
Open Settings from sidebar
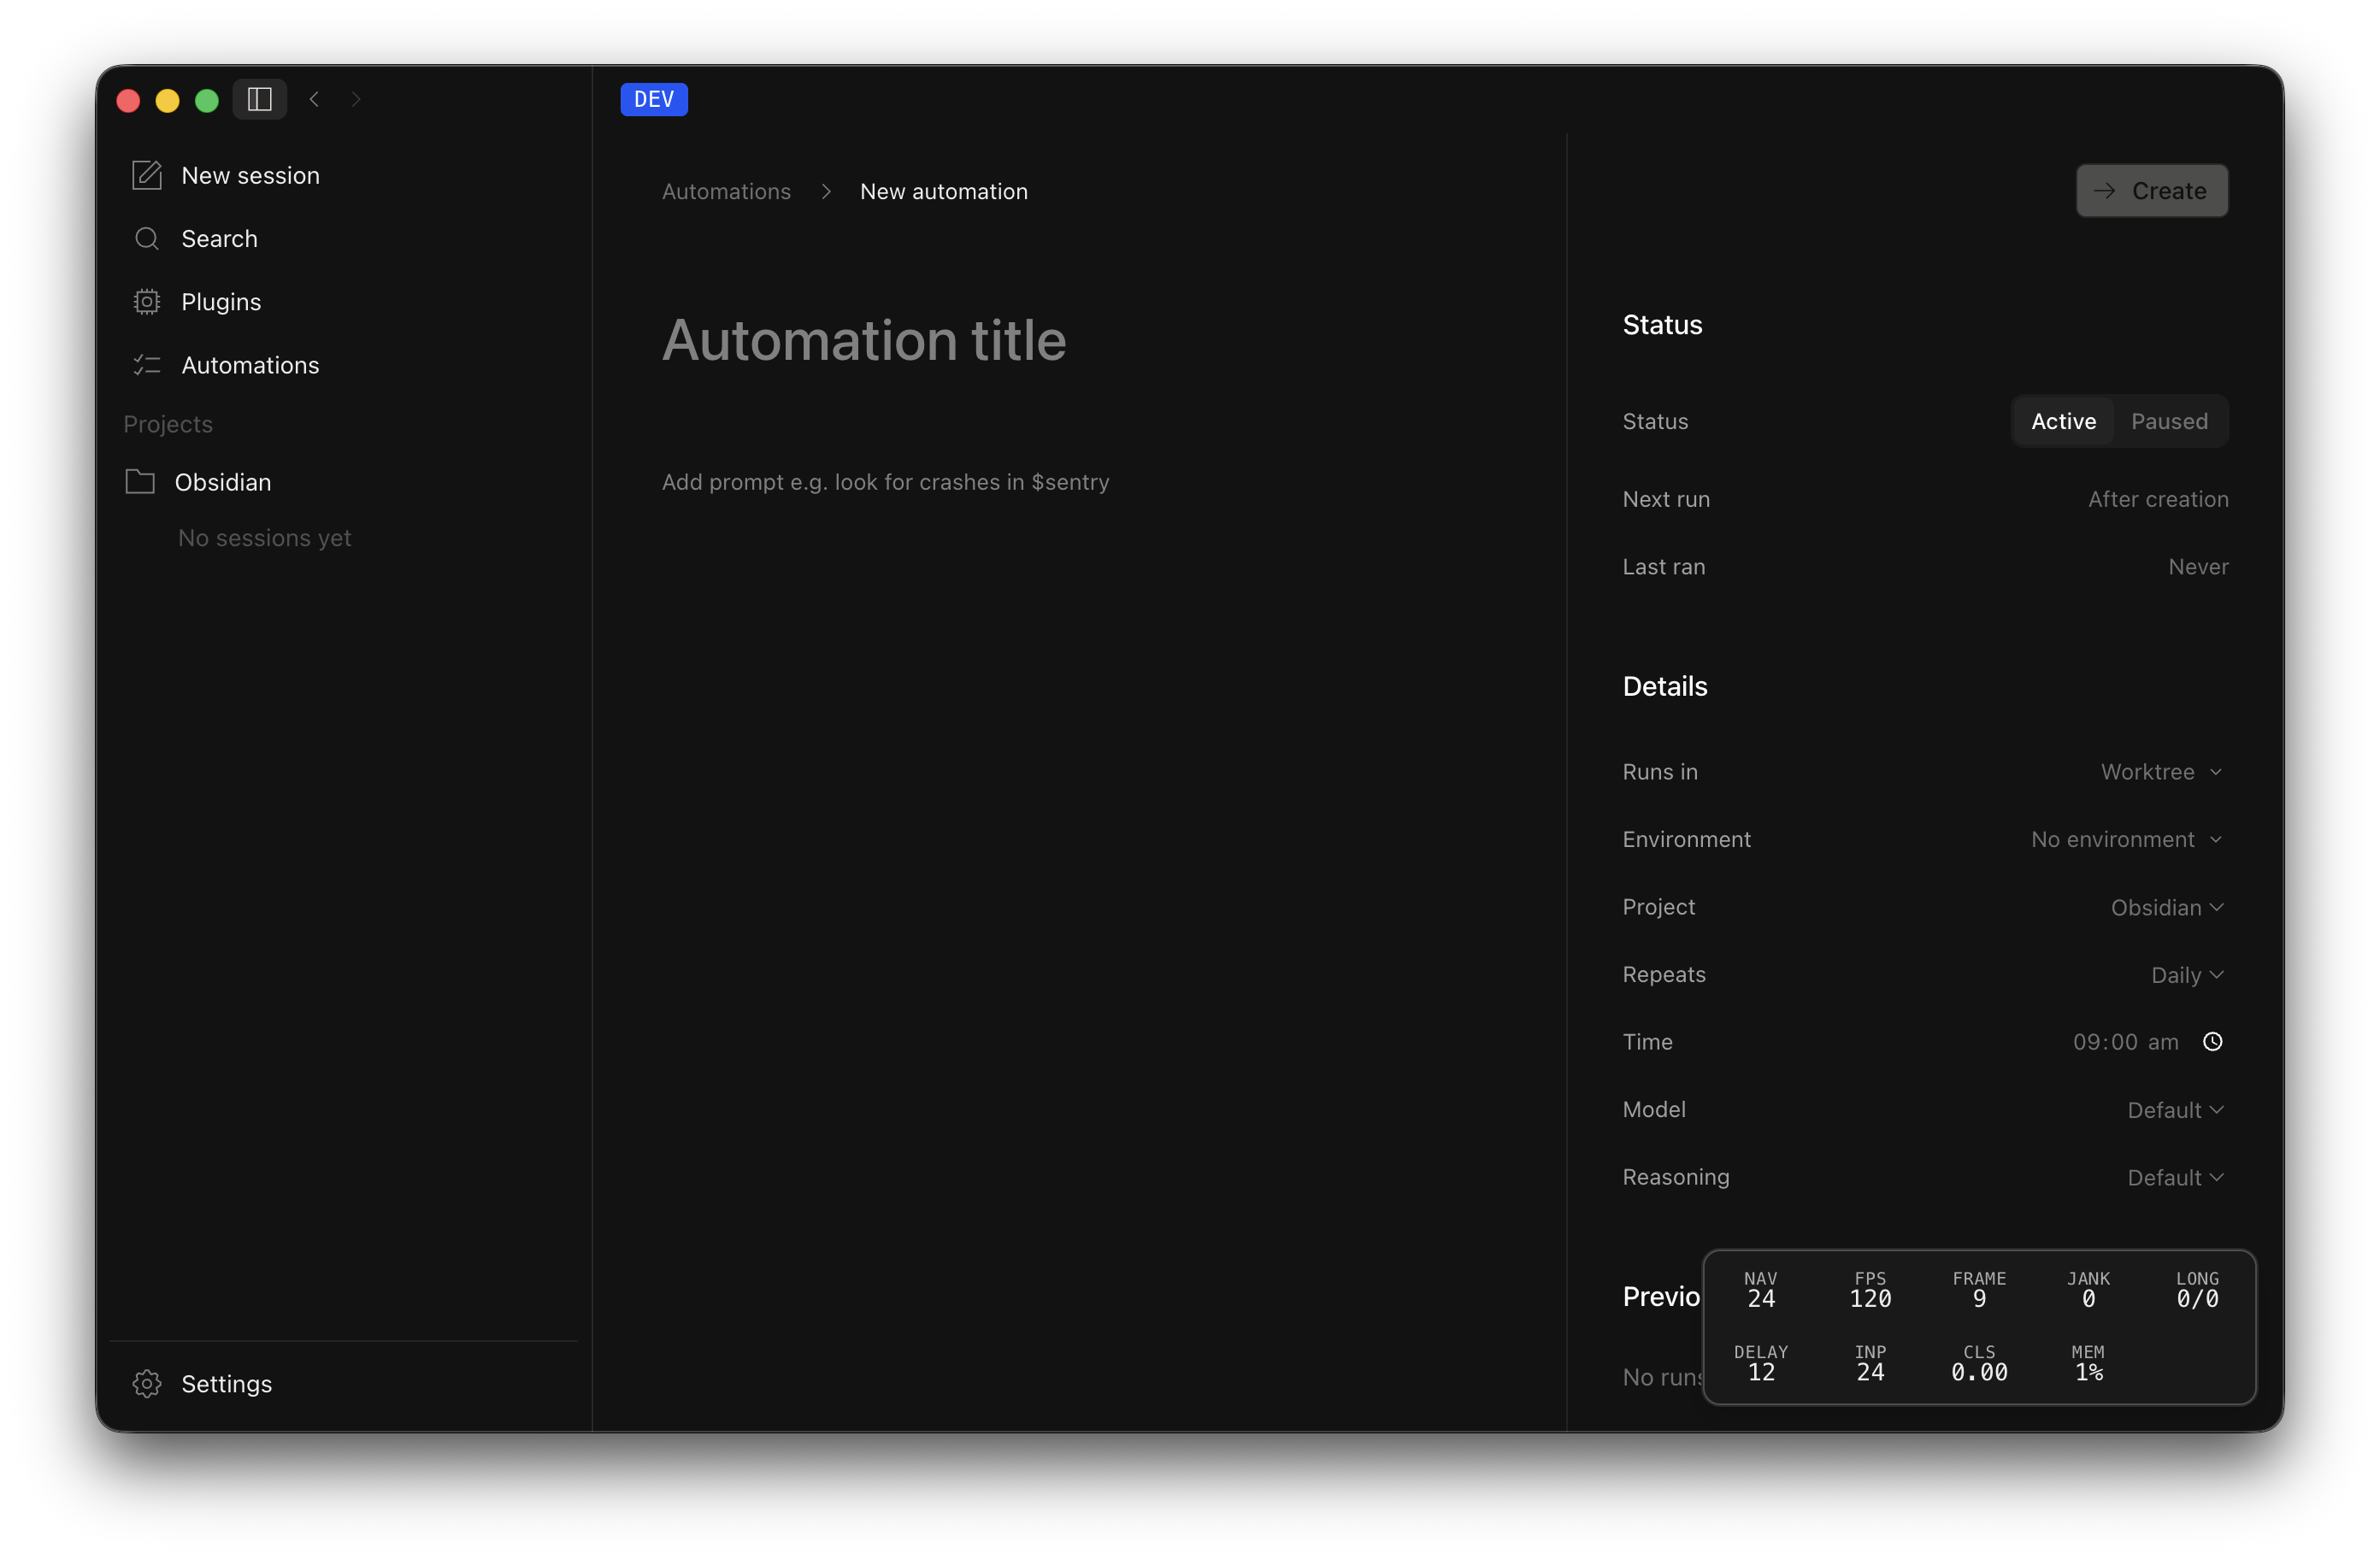click(x=343, y=1383)
